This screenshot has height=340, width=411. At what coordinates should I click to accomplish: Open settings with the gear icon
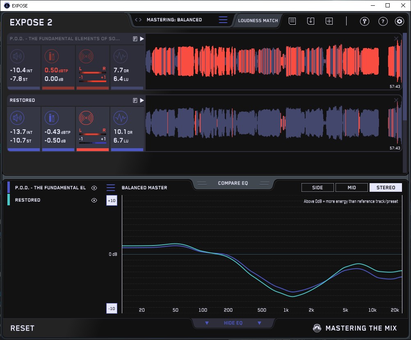point(399,21)
